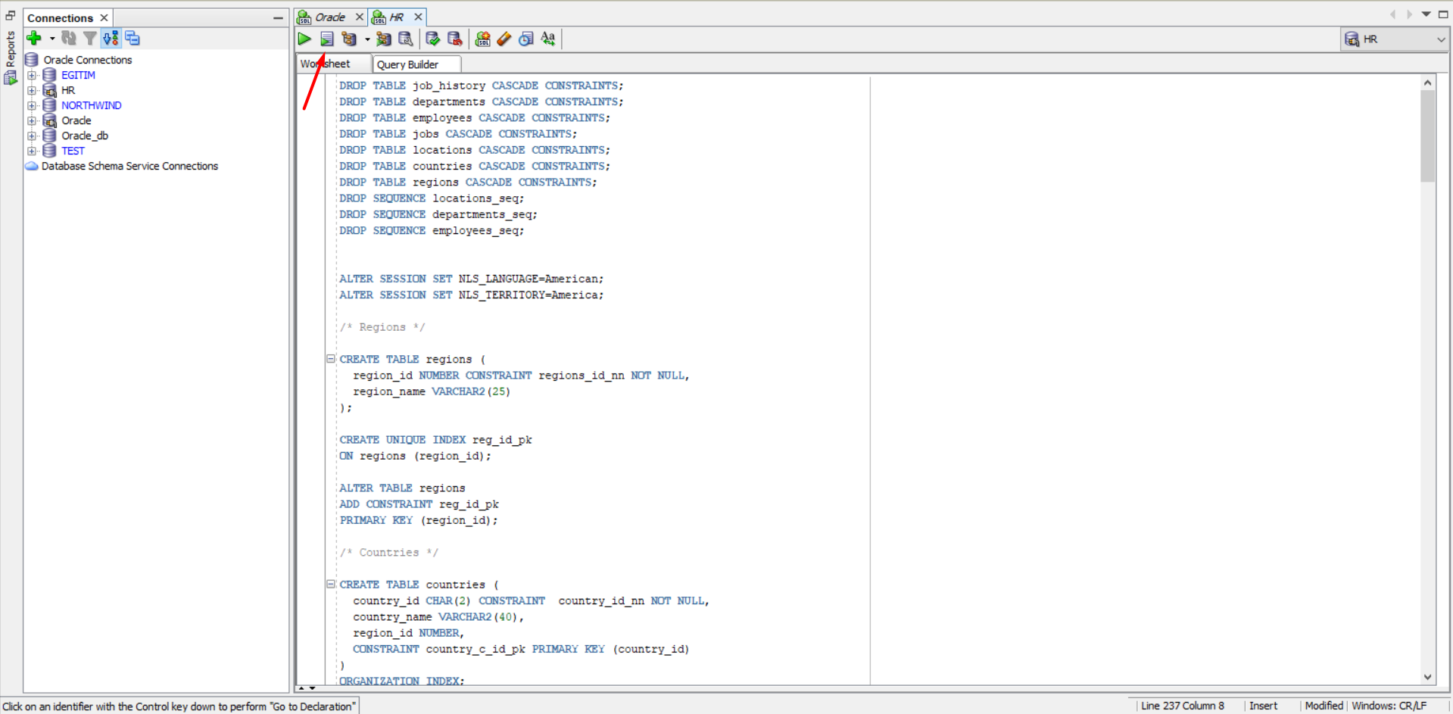Screen dimensions: 1453x714
Task: Open the Reports side tab
Action: [x=11, y=49]
